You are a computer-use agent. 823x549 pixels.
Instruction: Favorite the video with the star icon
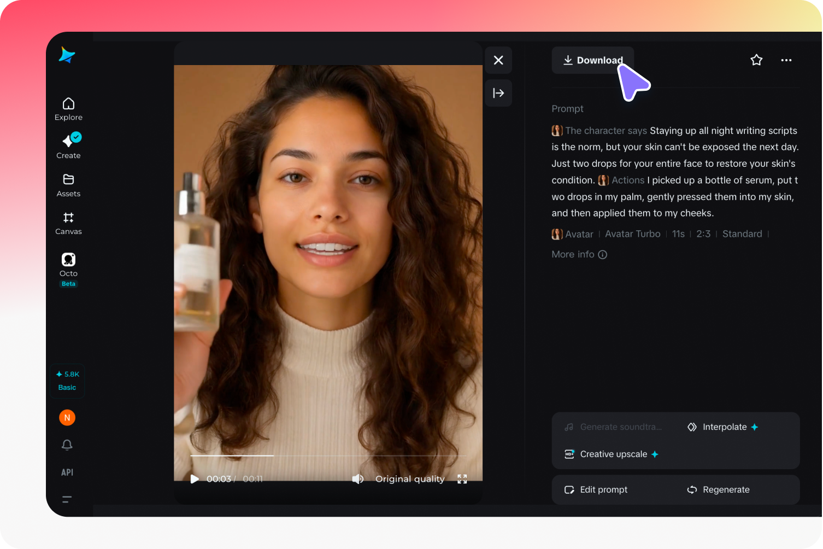756,60
